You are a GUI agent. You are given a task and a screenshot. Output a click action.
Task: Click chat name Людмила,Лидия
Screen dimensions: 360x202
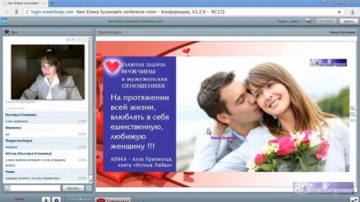pyautogui.click(x=19, y=140)
